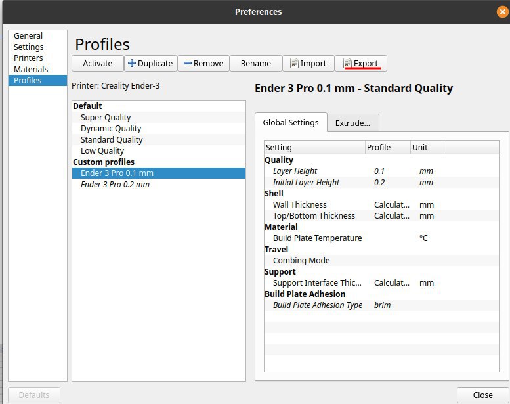The width and height of the screenshot is (510, 404).
Task: Click the Close button at bottom
Action: (482, 395)
